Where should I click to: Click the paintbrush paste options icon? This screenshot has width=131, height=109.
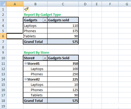[26, 9]
